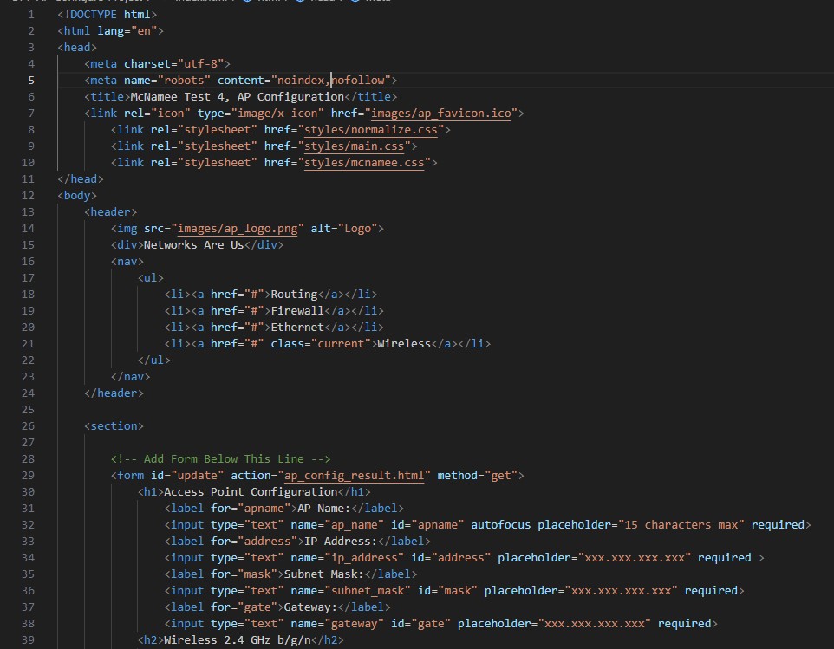
Task: Click the 'Wireless 2.4 GHz b/g/n' heading text
Action: 238,640
